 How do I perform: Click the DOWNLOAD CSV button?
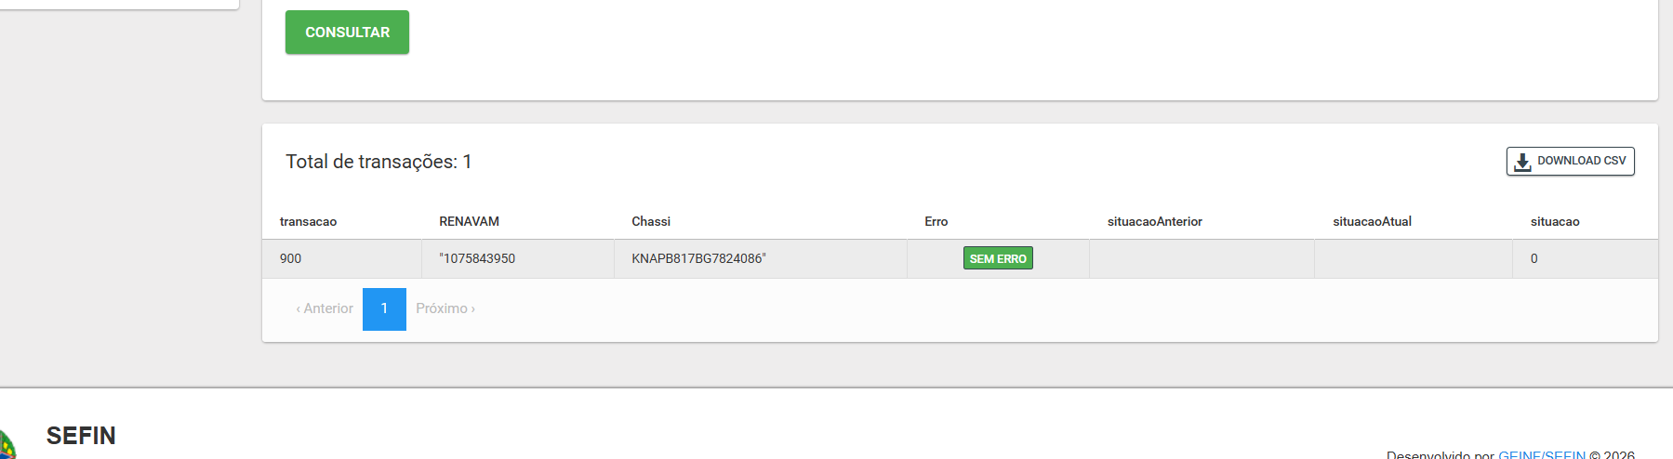pyautogui.click(x=1570, y=161)
